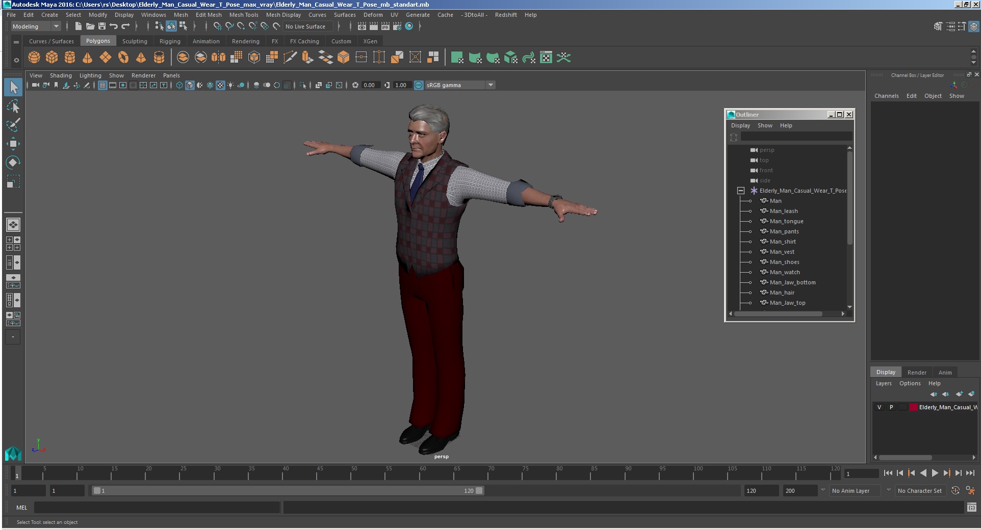The height and width of the screenshot is (530, 981).
Task: Click the current frame field
Action: [861, 474]
